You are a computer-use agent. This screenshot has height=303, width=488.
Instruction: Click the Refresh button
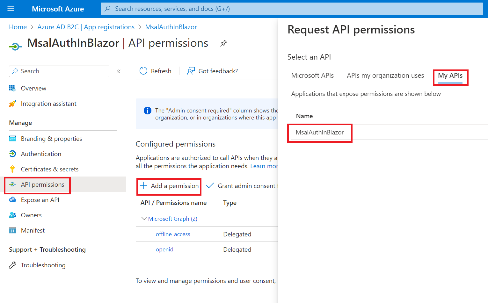156,71
